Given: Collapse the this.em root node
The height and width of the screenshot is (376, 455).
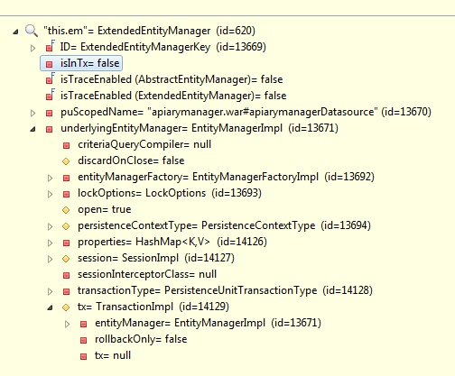Looking at the screenshot, I should 15,32.
